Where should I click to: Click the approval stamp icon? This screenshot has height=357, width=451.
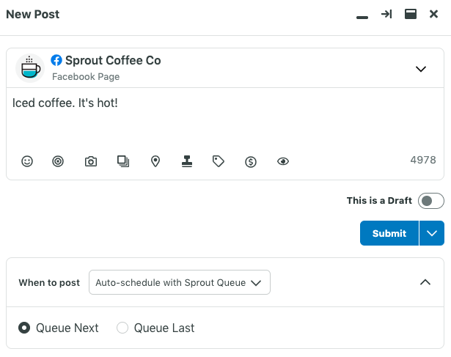point(187,161)
